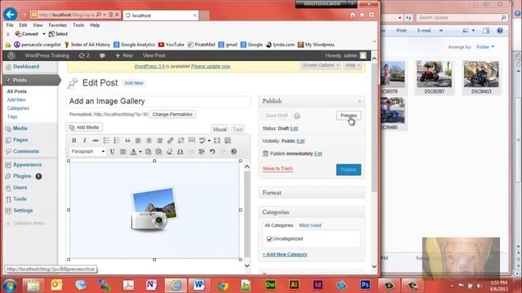This screenshot has height=293, width=522.
Task: Click the WordPress logo in the admin bar
Action: pos(11,55)
